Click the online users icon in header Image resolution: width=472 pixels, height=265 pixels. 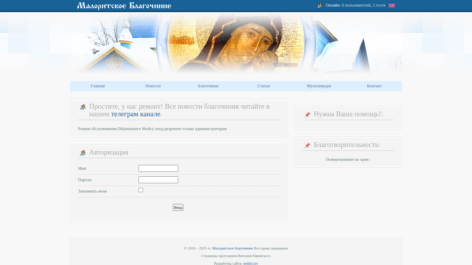pos(320,5)
